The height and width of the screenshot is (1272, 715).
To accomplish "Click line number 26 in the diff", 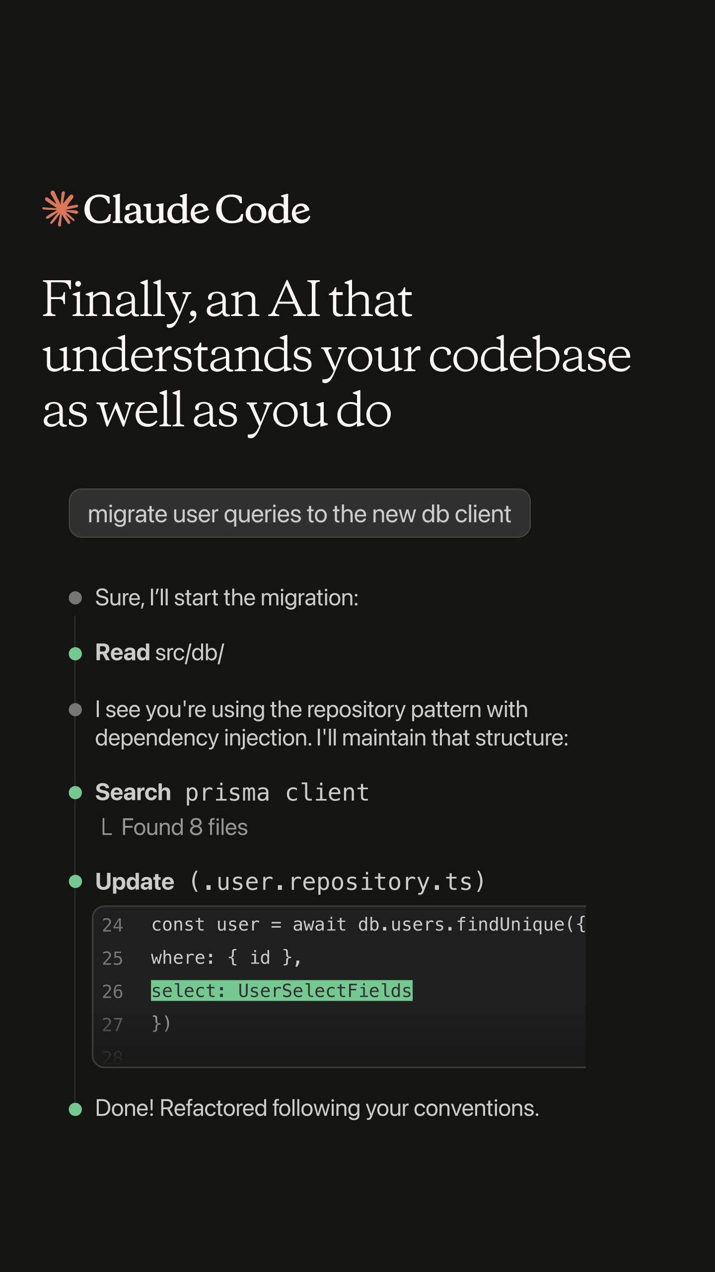I will (112, 991).
